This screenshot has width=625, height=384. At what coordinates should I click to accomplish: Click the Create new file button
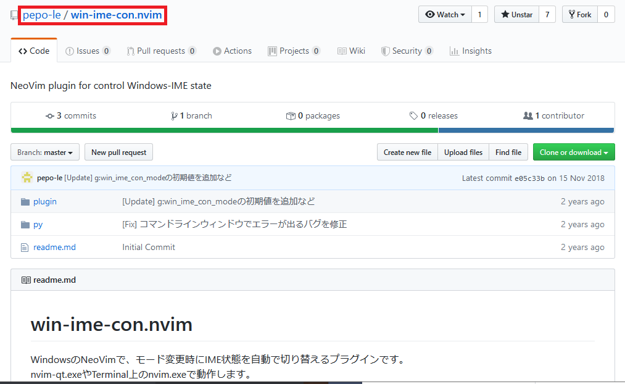tap(407, 152)
